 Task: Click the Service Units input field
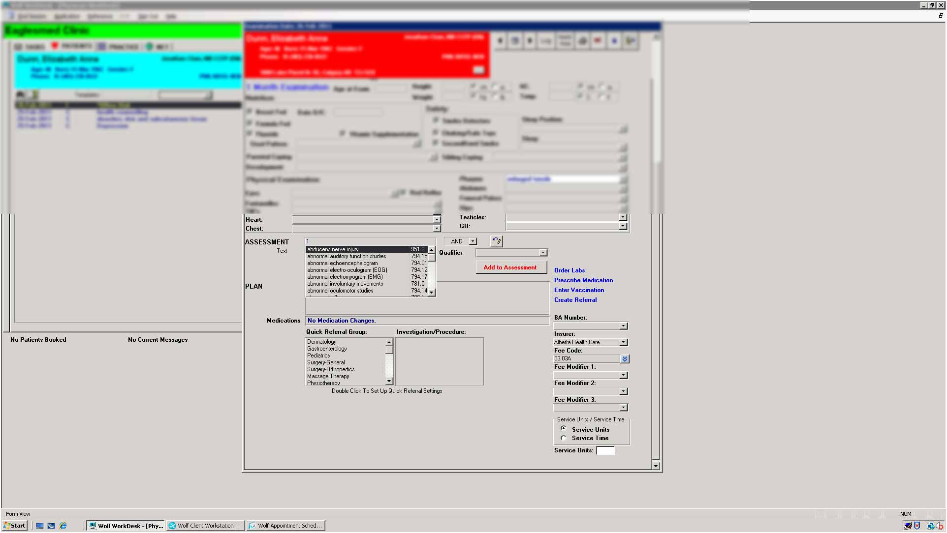[x=605, y=451]
